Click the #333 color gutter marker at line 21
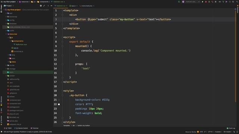 click(x=59, y=100)
